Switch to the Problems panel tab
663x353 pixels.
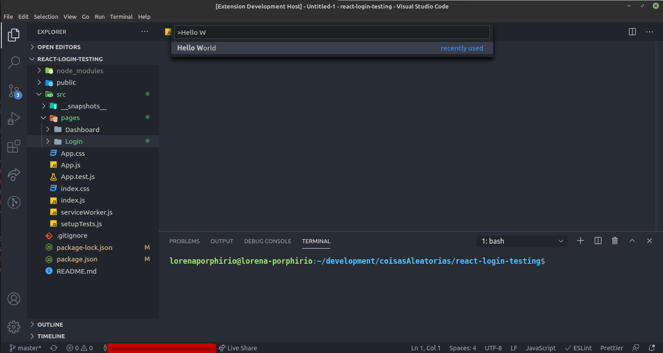click(185, 241)
